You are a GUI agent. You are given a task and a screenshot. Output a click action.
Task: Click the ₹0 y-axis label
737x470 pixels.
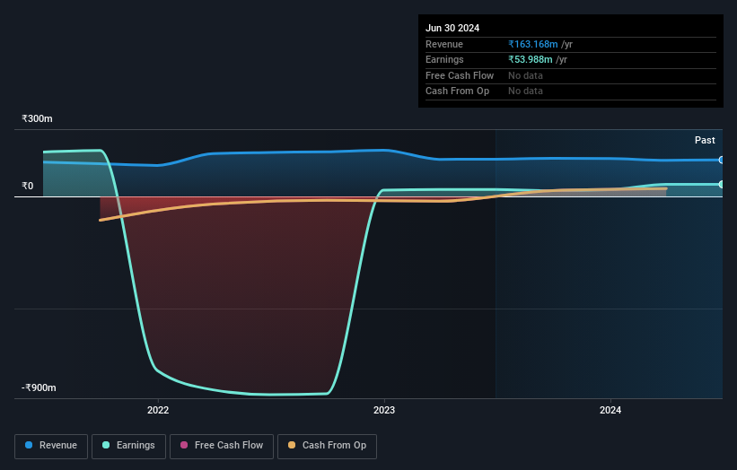28,186
